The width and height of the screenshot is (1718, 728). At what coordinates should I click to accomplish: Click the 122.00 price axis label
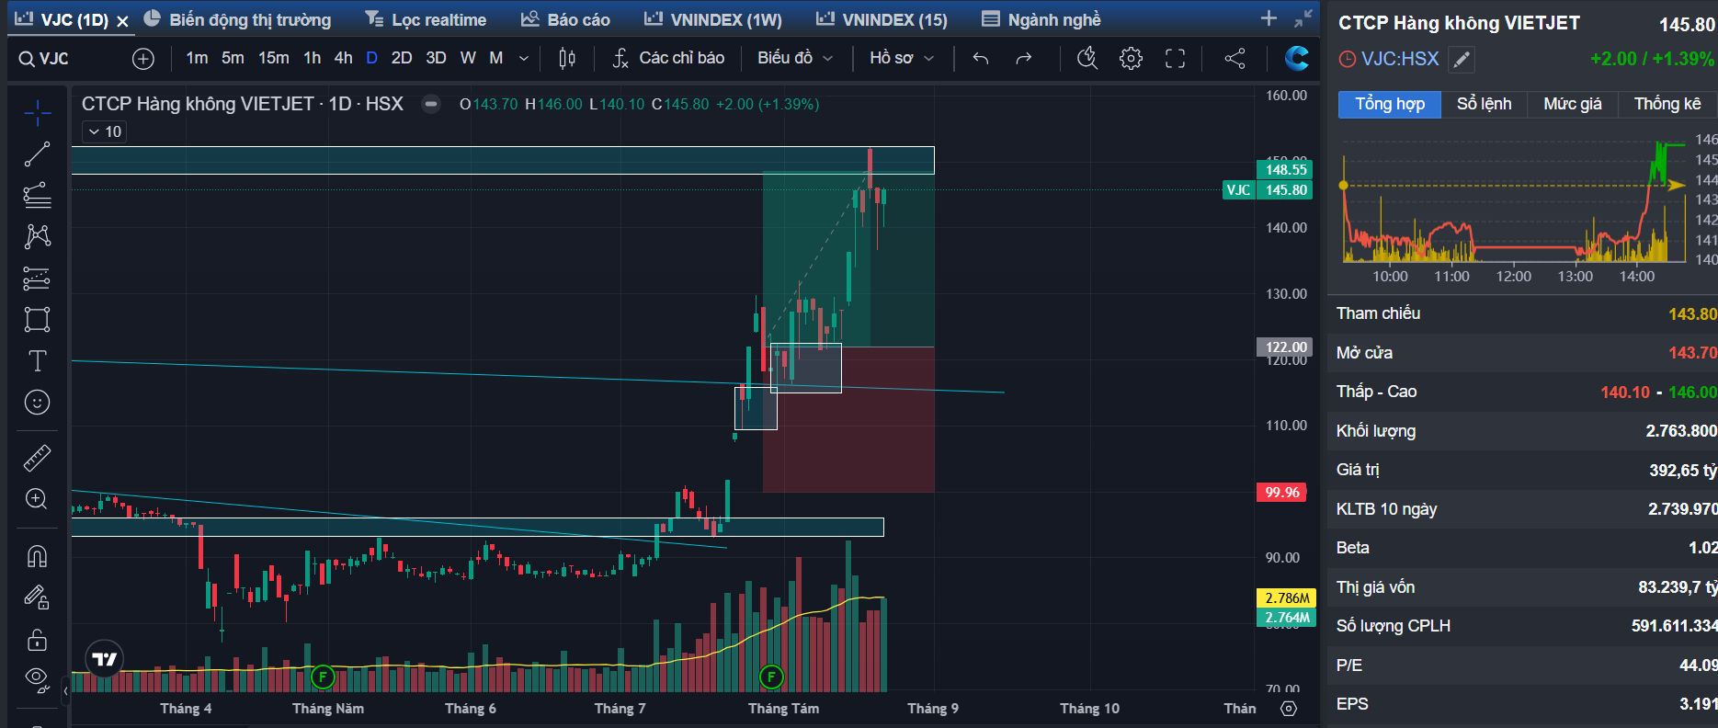(1286, 347)
